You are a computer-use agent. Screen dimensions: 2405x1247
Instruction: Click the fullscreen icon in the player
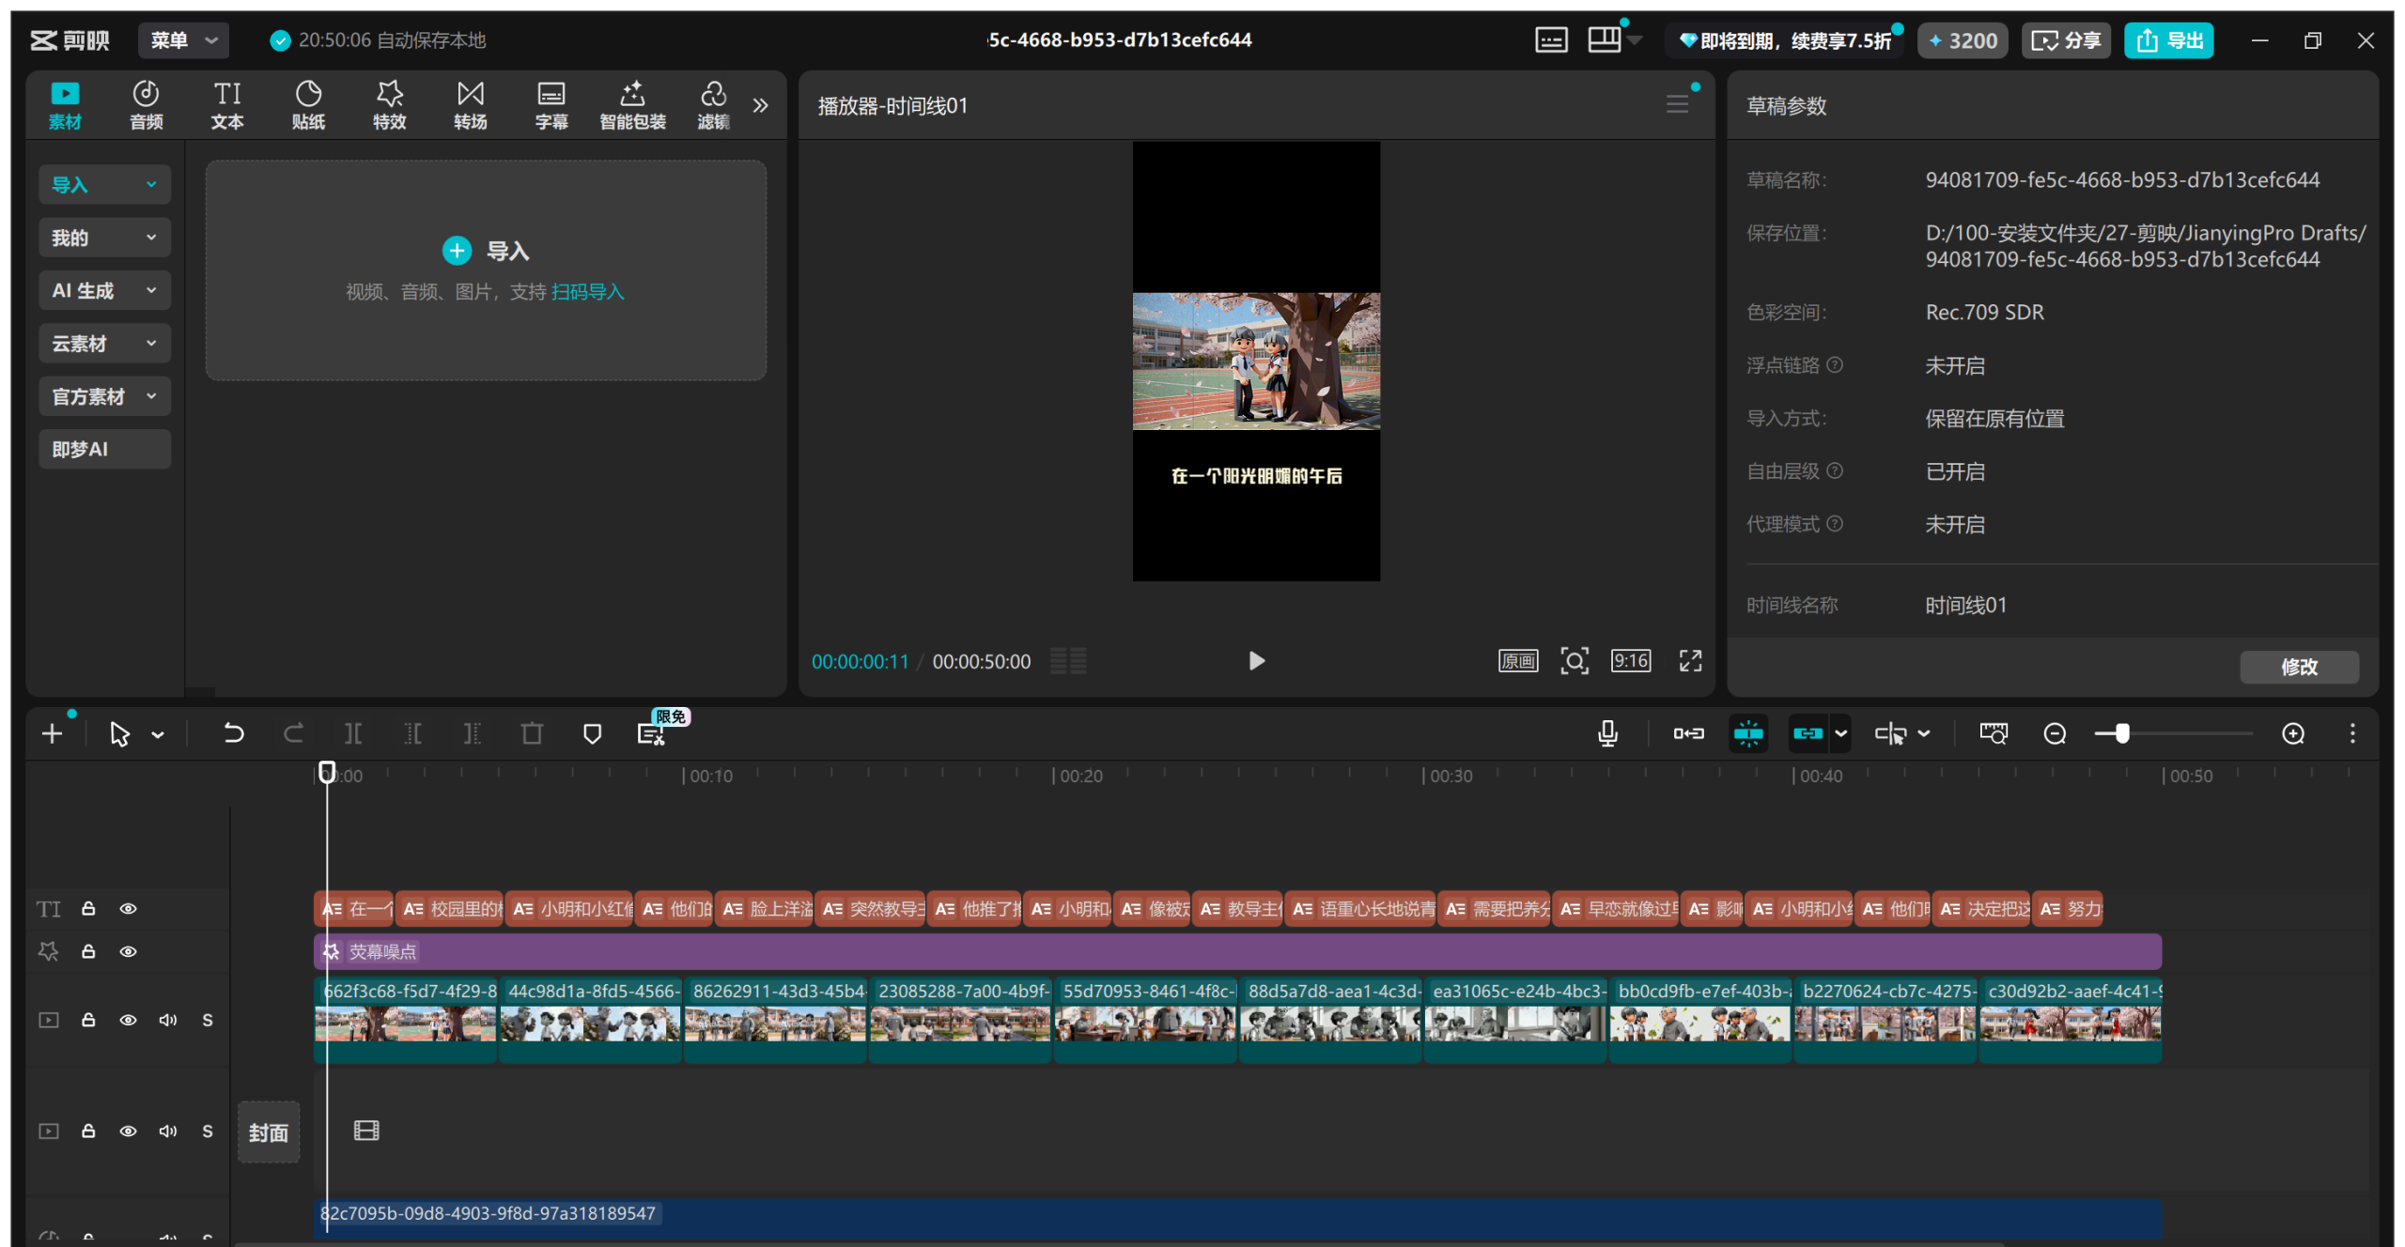(x=1690, y=661)
